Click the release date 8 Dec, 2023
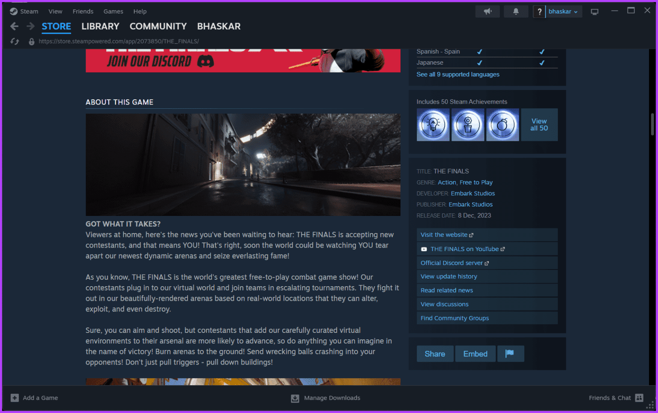The width and height of the screenshot is (658, 413). [474, 215]
